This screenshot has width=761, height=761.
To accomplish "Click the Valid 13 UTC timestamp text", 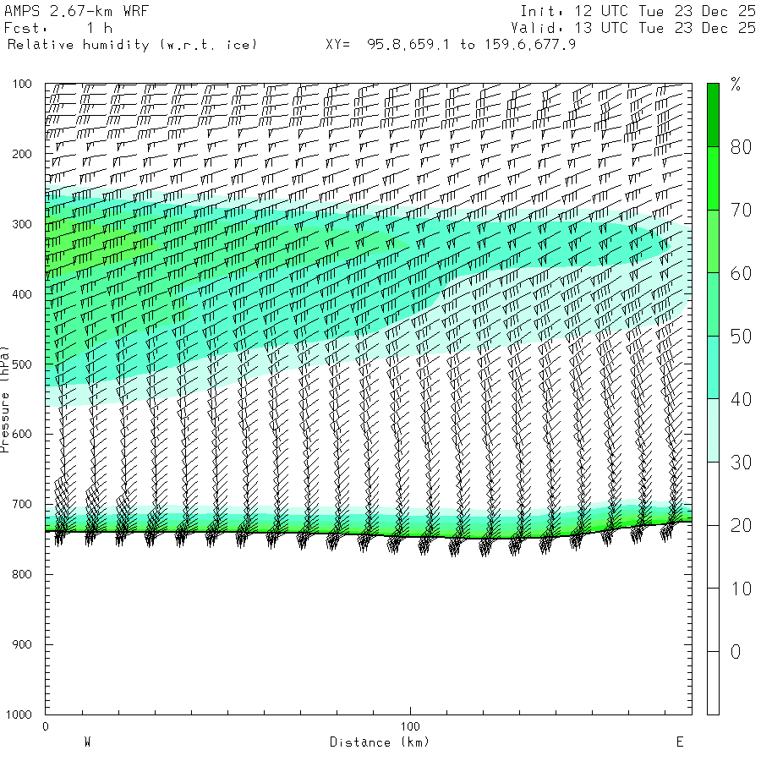I will [633, 28].
